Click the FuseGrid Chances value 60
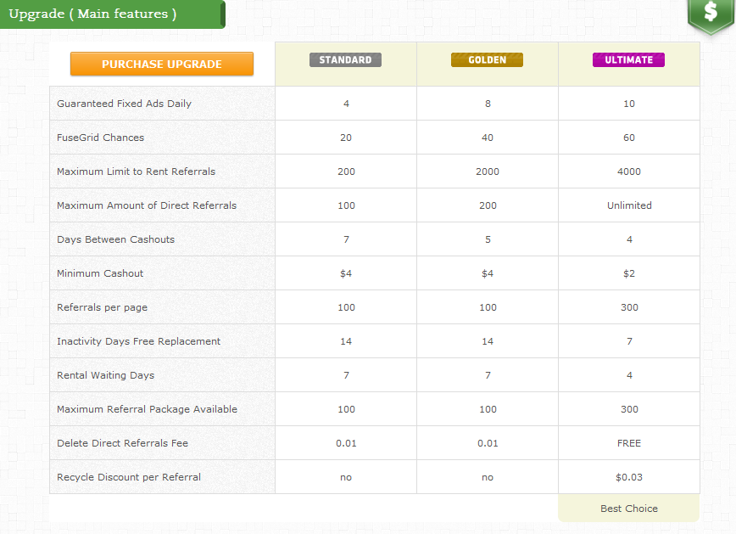This screenshot has height=534, width=736. point(629,138)
